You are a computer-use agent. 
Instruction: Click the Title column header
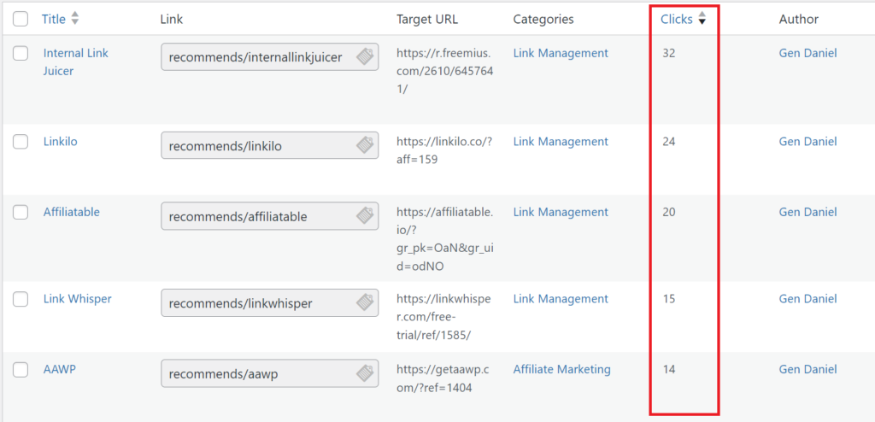tap(54, 19)
